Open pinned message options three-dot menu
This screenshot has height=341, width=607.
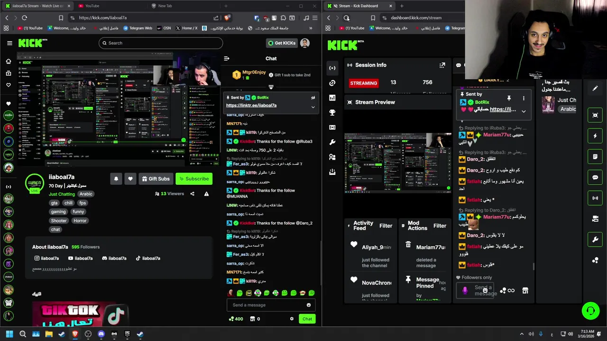point(524,98)
